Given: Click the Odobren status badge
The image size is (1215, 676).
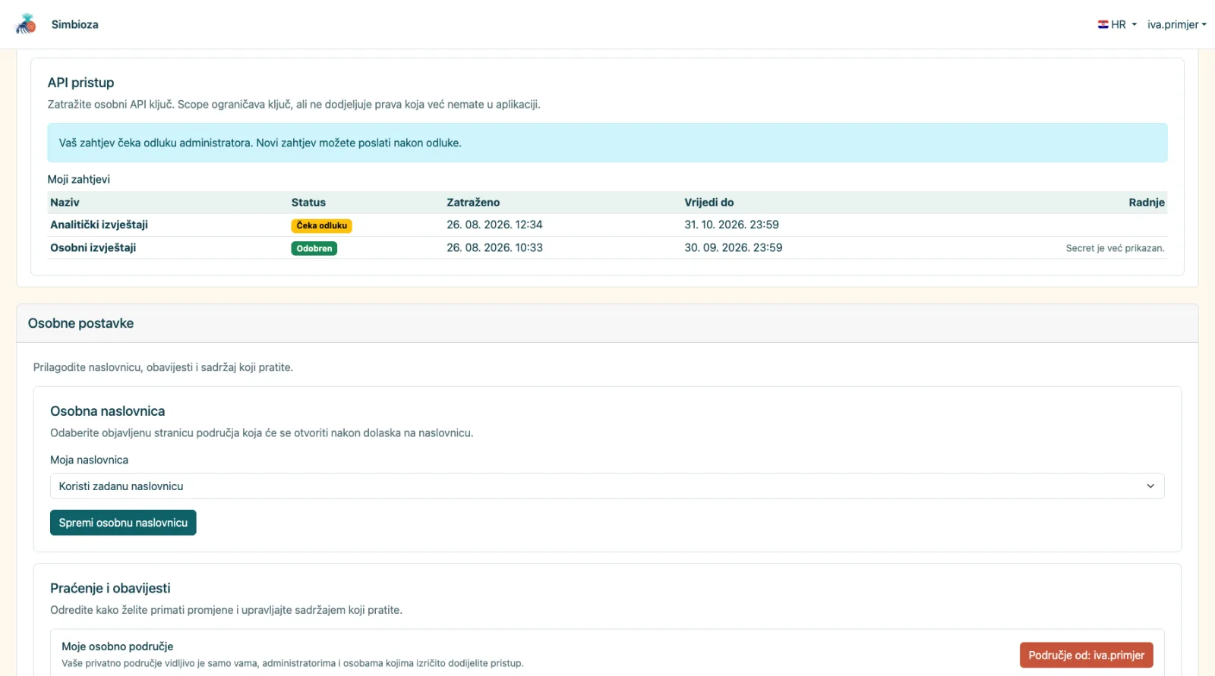Looking at the screenshot, I should [x=314, y=248].
